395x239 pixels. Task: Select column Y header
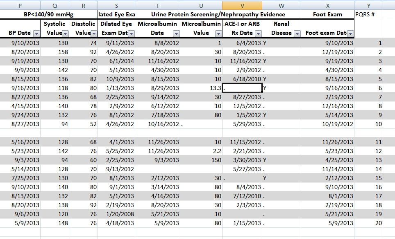(x=368, y=6)
